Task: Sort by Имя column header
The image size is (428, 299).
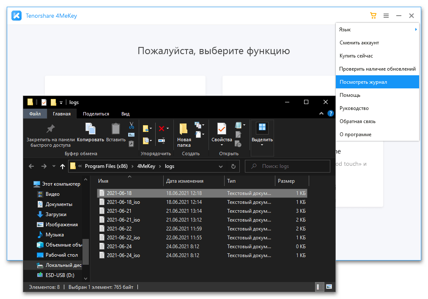Action: click(130, 181)
